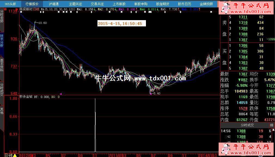
Task: Select the 其他 side tab
Action: (2, 111)
